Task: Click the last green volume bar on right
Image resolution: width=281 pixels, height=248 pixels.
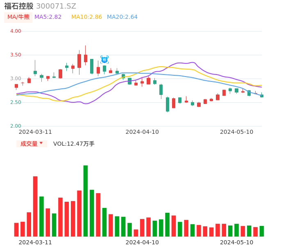Action: (262, 231)
